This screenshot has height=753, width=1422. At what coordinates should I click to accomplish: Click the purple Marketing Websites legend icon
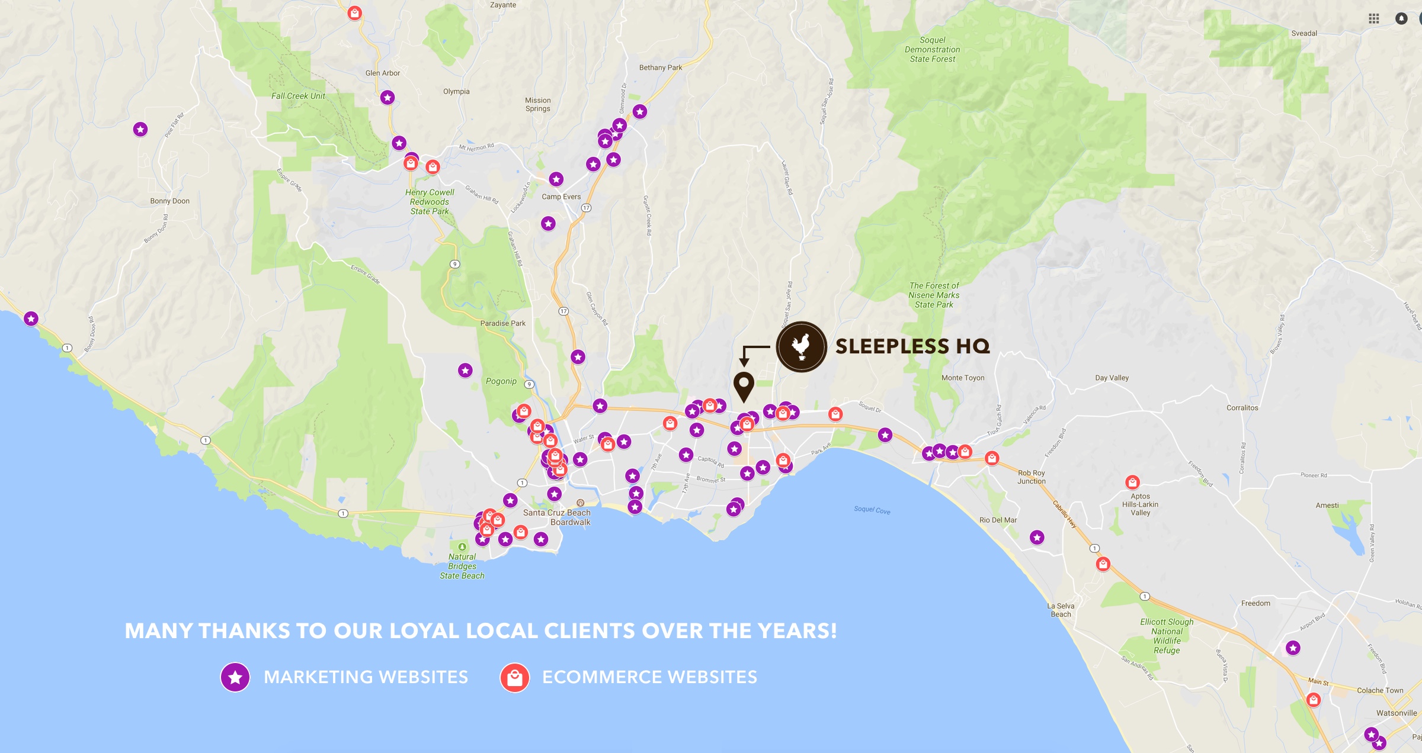pos(235,677)
